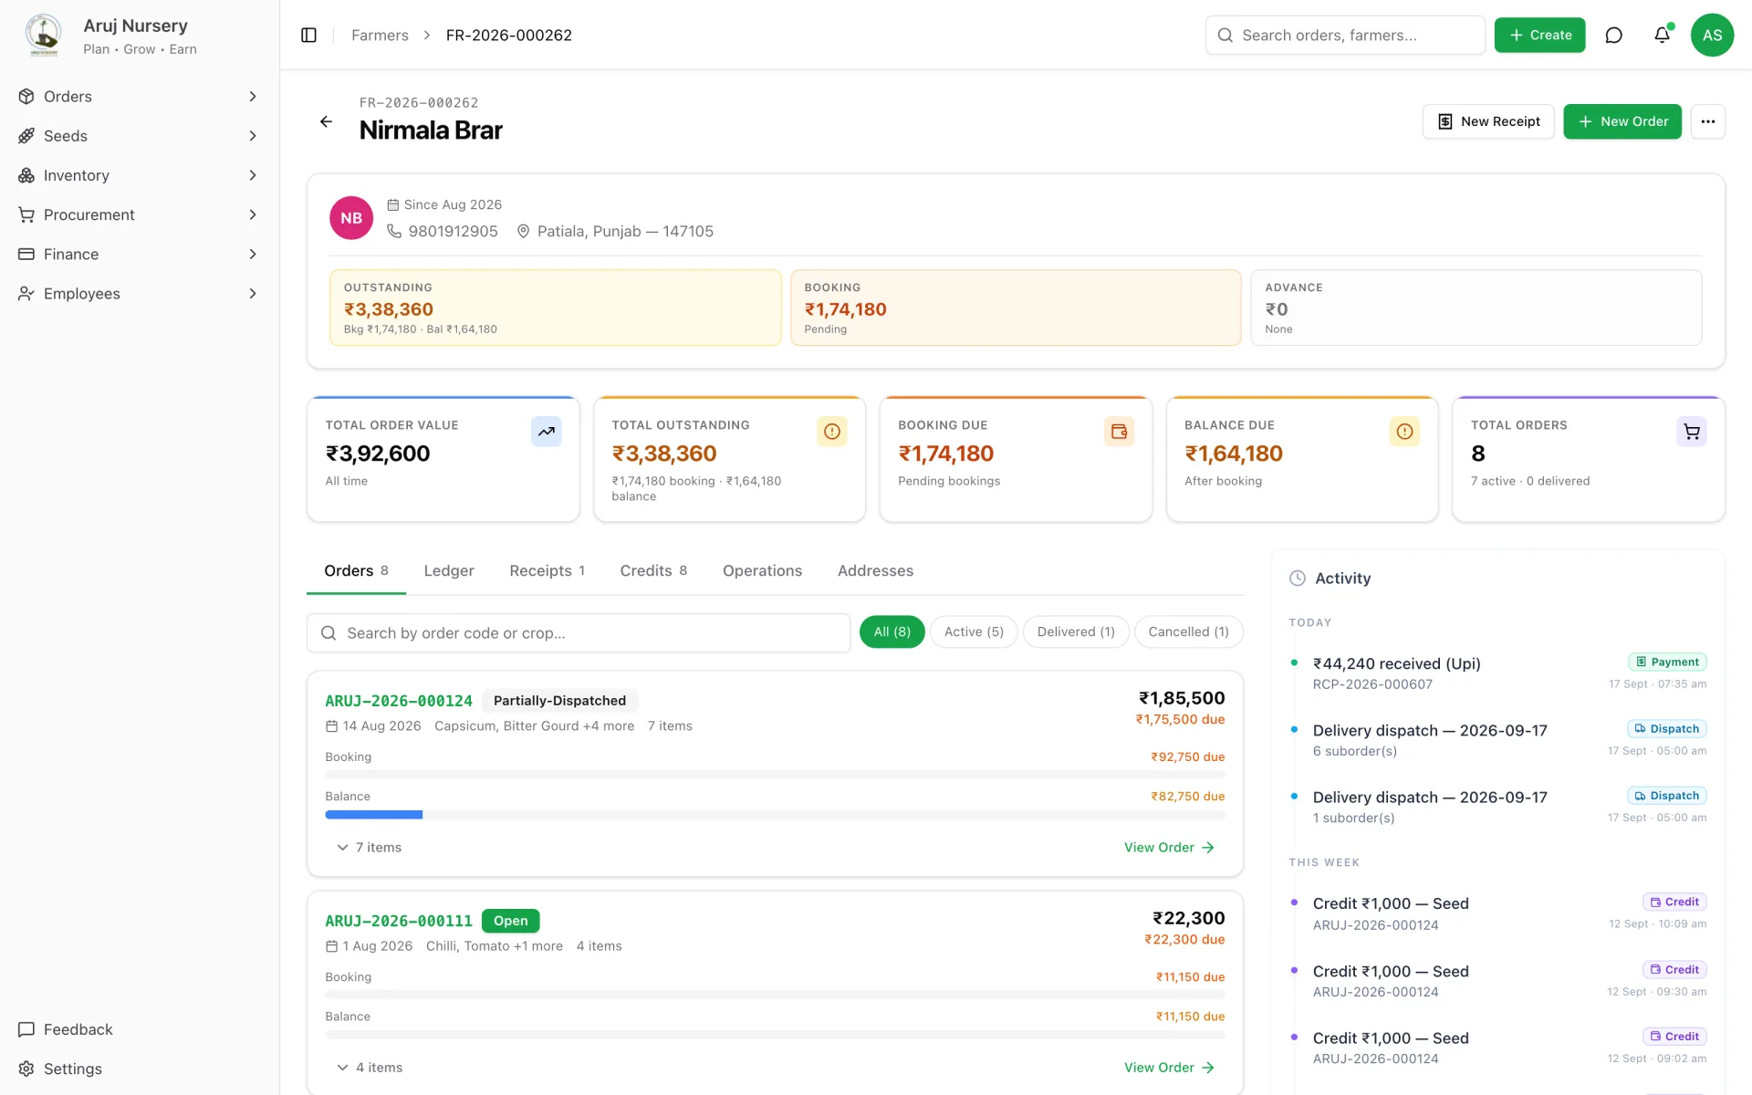Filter orders by Active (5)

(974, 631)
